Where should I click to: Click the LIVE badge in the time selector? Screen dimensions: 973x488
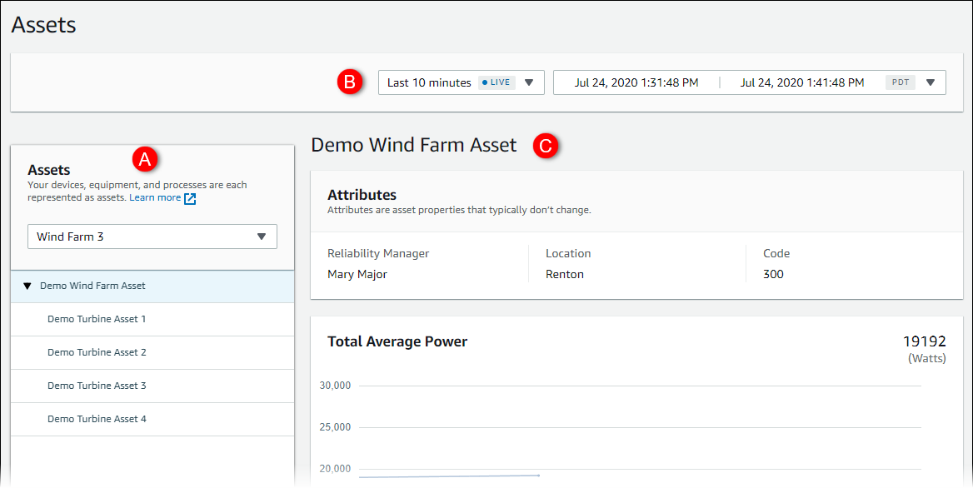pos(496,82)
